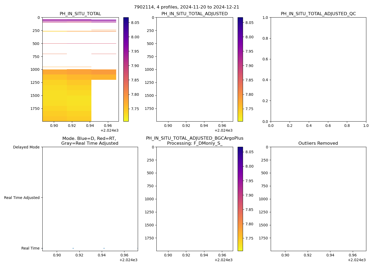Image resolution: width=373 pixels, height=266 pixels.
Task: Click the colorbar beside the PH_IN_SITU_TOTAL heatmap
Action: pyautogui.click(x=126, y=69)
